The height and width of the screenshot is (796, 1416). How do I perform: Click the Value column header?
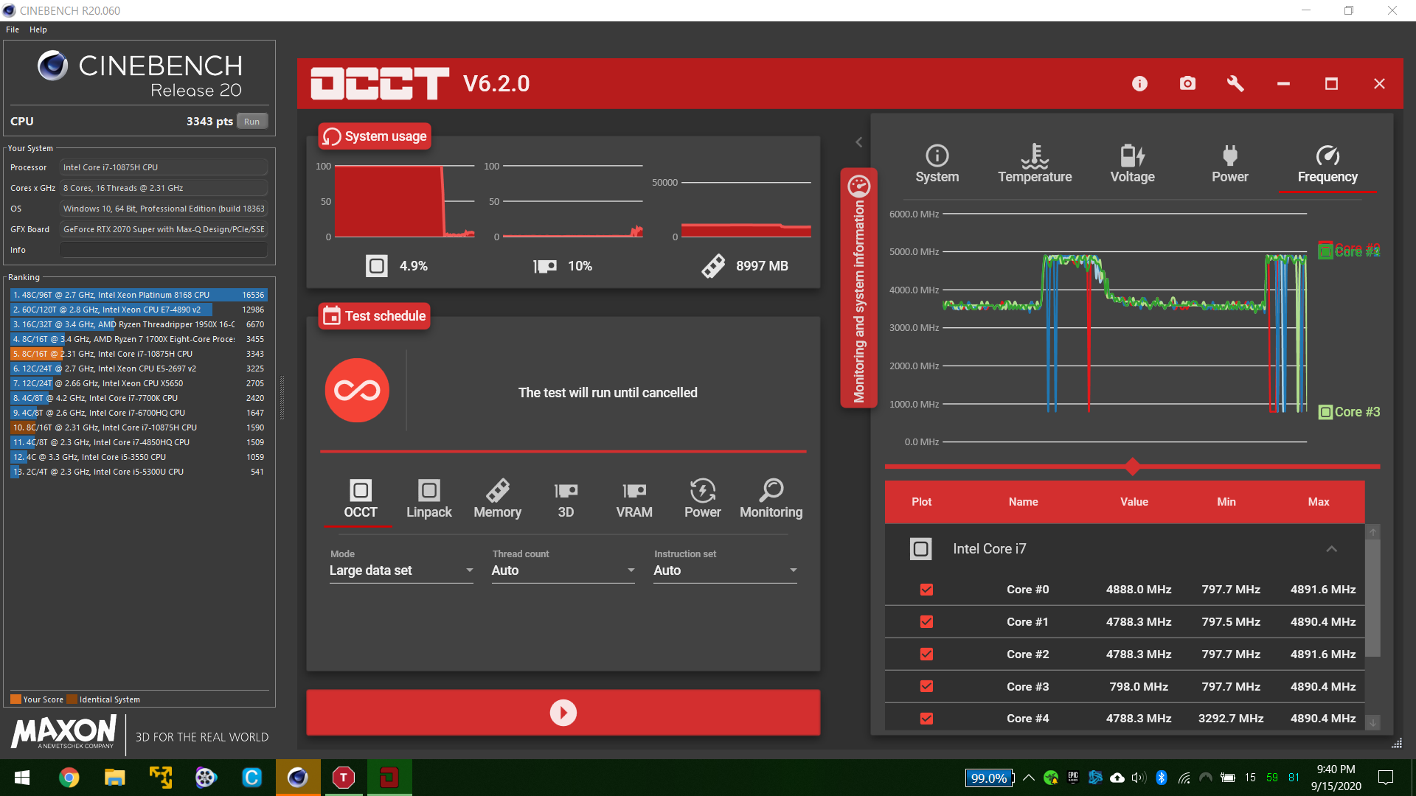pyautogui.click(x=1134, y=502)
